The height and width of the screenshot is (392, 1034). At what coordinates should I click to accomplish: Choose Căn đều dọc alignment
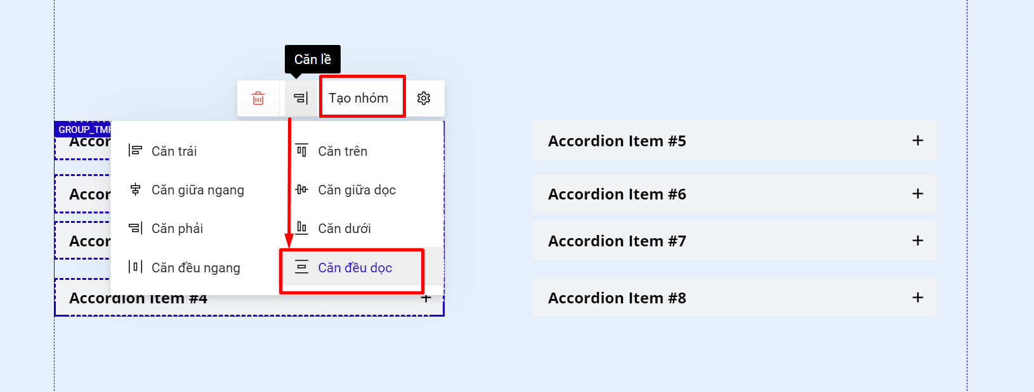[354, 268]
